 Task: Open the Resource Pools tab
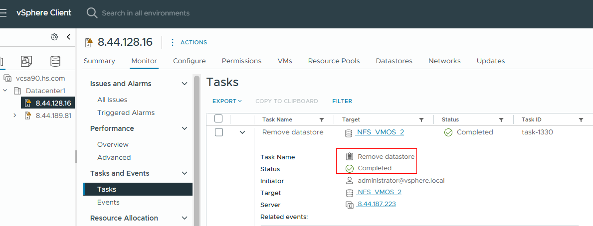334,61
